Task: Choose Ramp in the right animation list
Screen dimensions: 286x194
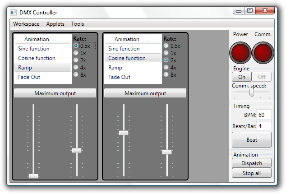Action: pos(133,68)
